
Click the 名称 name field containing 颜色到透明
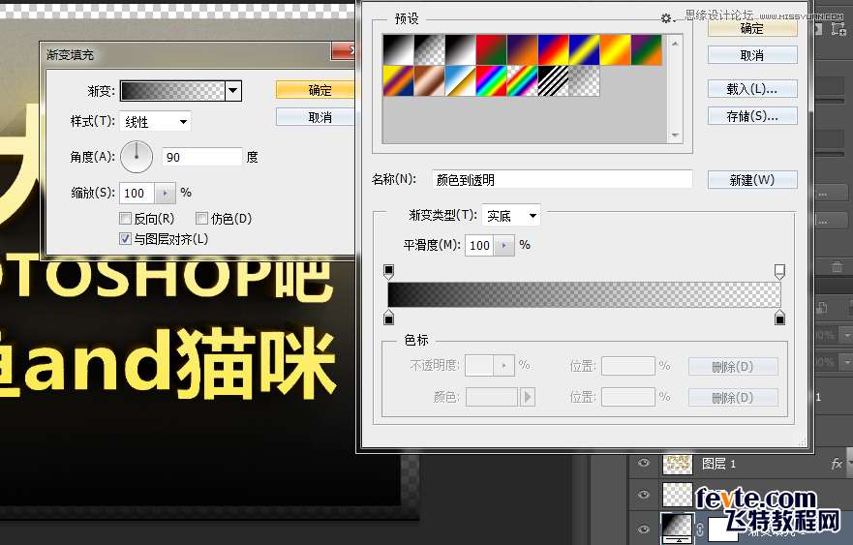point(563,179)
